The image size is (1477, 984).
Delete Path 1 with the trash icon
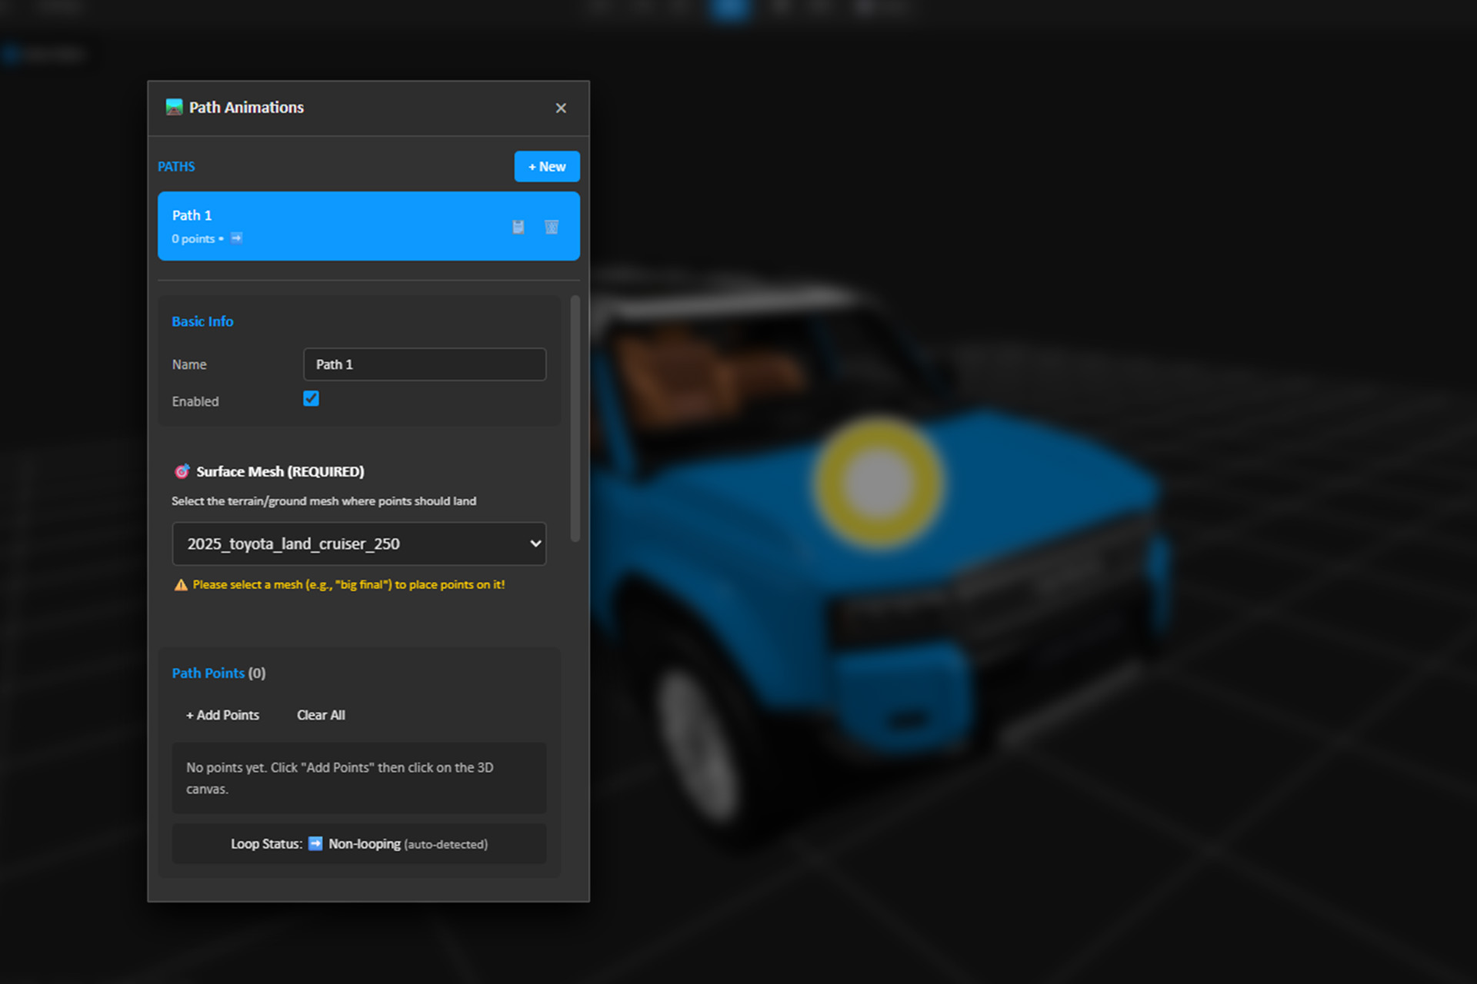tap(552, 227)
